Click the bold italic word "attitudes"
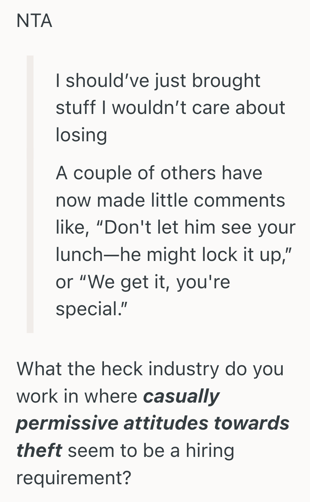 (166, 423)
